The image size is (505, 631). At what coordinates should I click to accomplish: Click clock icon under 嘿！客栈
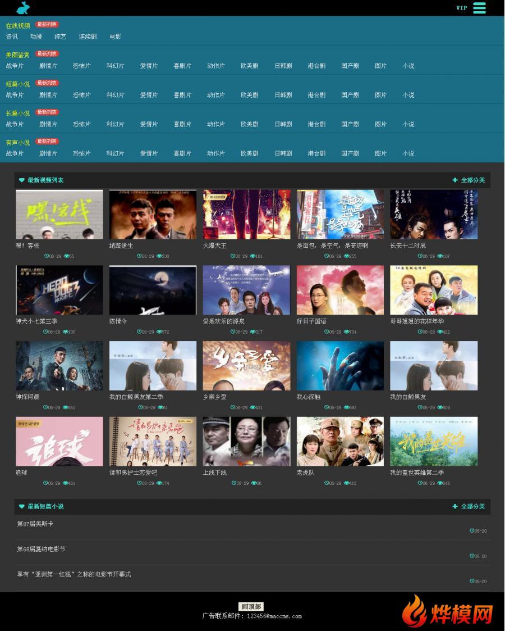[46, 256]
